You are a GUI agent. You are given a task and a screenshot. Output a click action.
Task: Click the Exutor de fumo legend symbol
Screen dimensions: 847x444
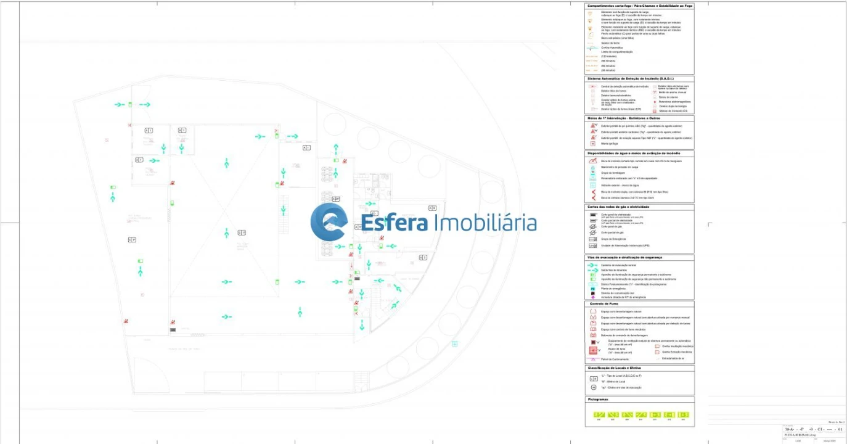coord(592,350)
